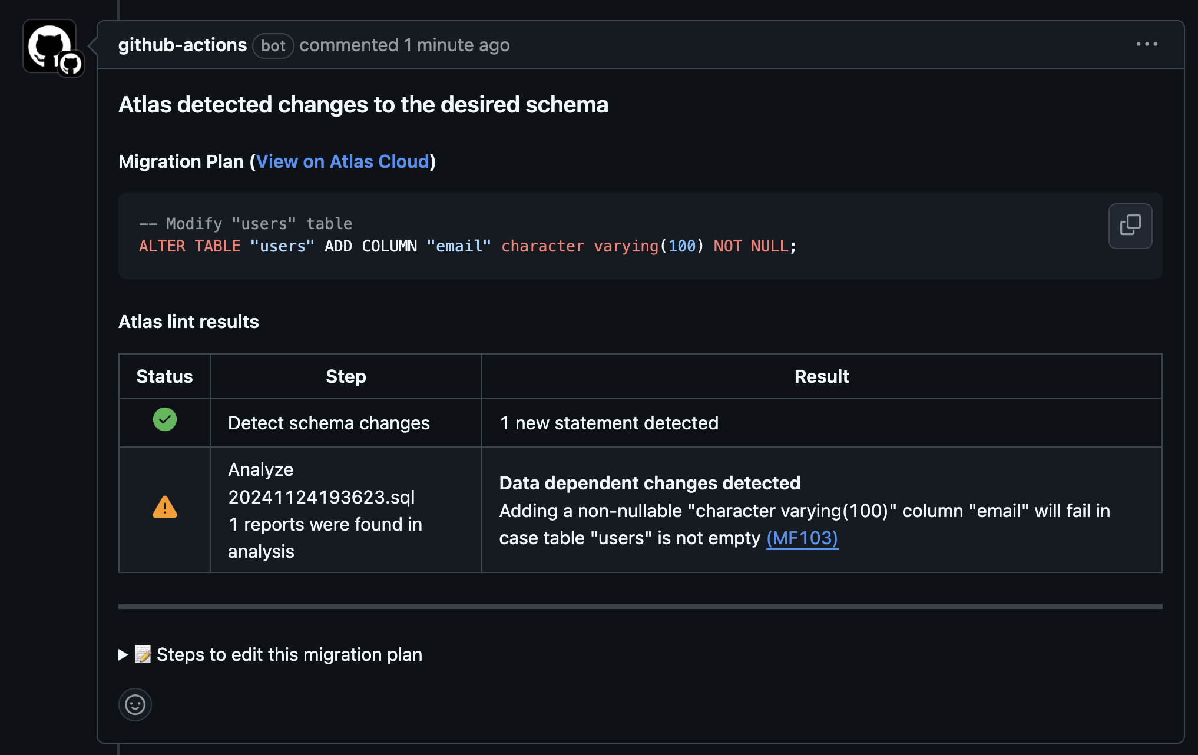Add a reaction with the smiley icon
Image resolution: width=1198 pixels, height=755 pixels.
click(x=135, y=704)
